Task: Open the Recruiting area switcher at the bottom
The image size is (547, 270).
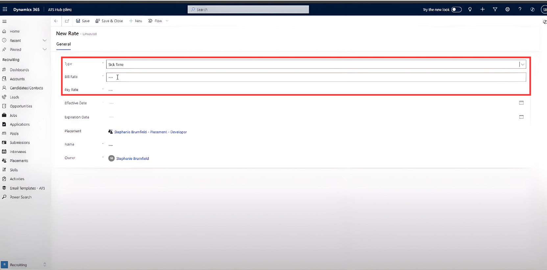Action: [x=25, y=265]
